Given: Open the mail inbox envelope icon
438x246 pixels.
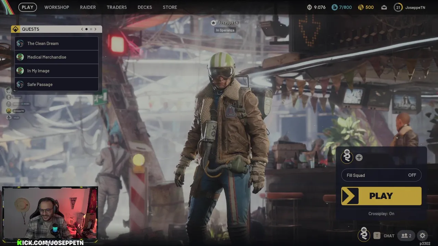Looking at the screenshot, I should point(384,7).
